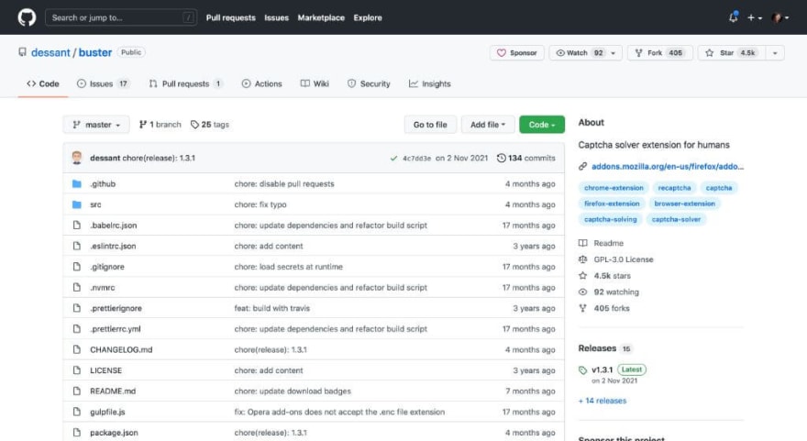Switch to the repository Issues tab
The width and height of the screenshot is (807, 441).
(x=103, y=83)
